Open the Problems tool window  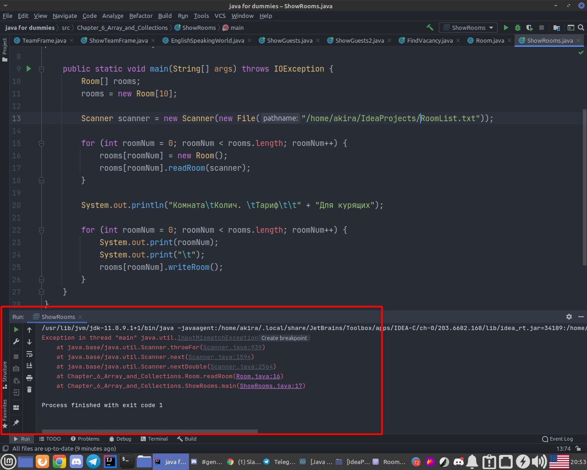[x=84, y=439]
